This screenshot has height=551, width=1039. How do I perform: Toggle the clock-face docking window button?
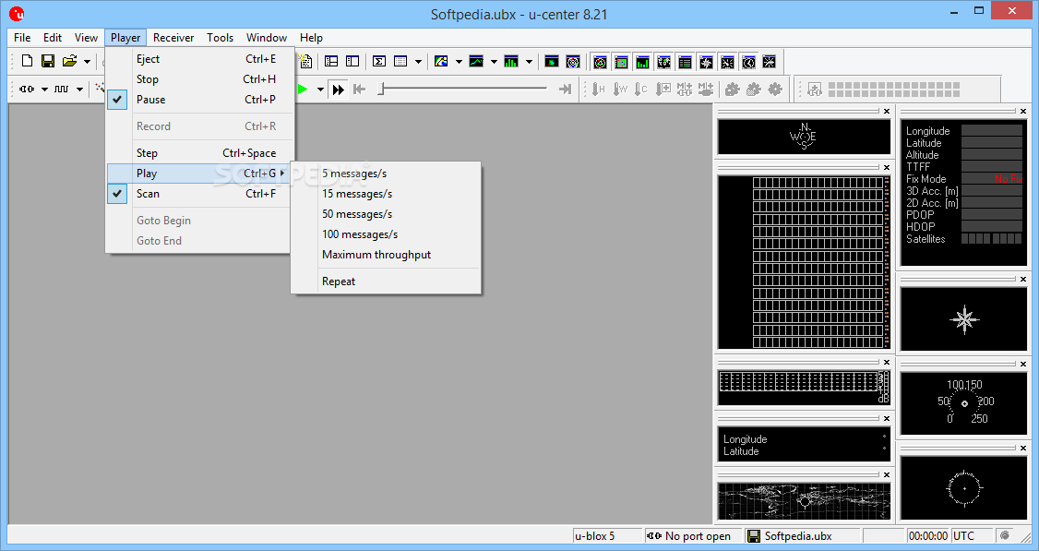click(x=748, y=62)
